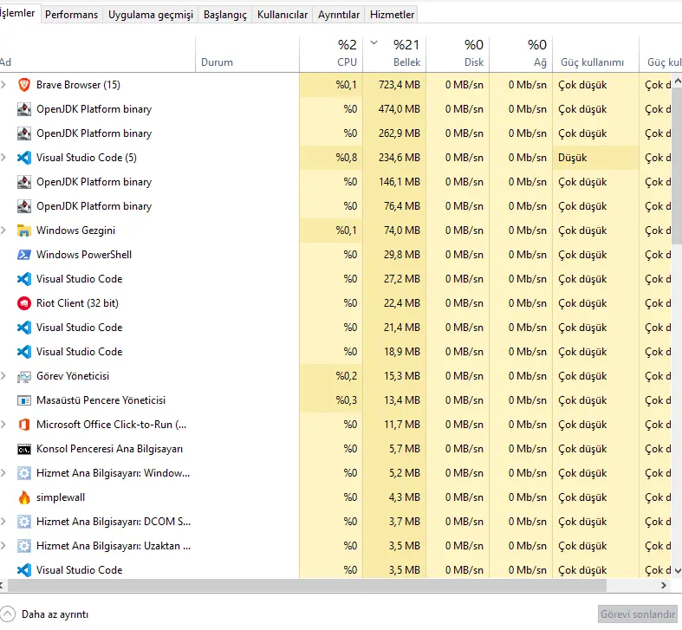Click the VS Code icon in the 27,2 MB row
682x630 pixels.
click(x=24, y=279)
